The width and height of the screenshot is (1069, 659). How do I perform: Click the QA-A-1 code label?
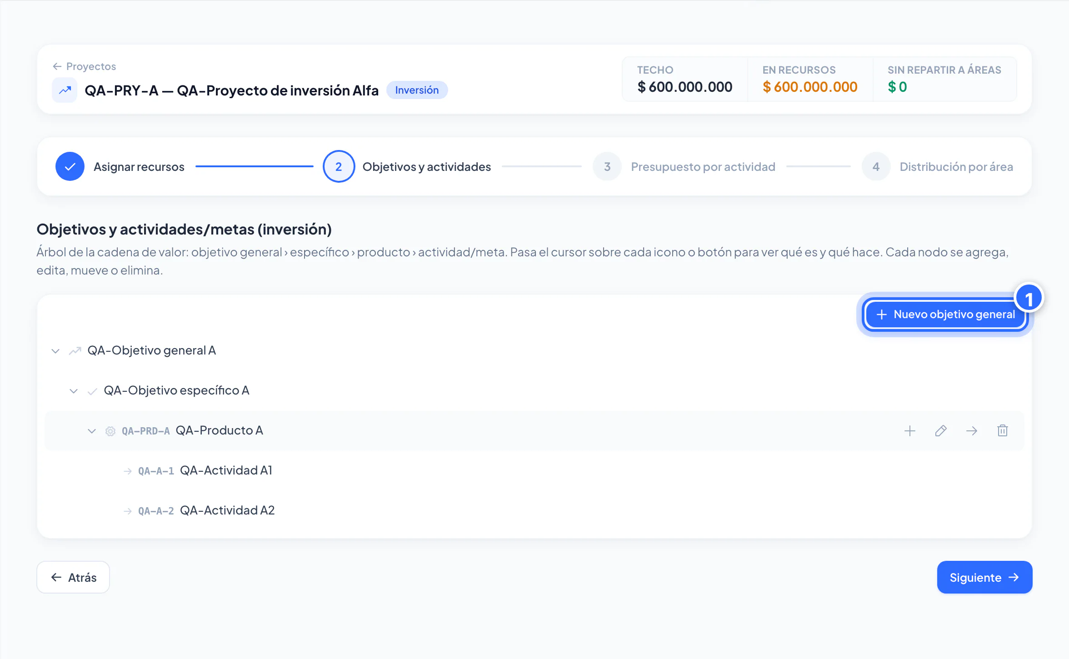tap(156, 471)
